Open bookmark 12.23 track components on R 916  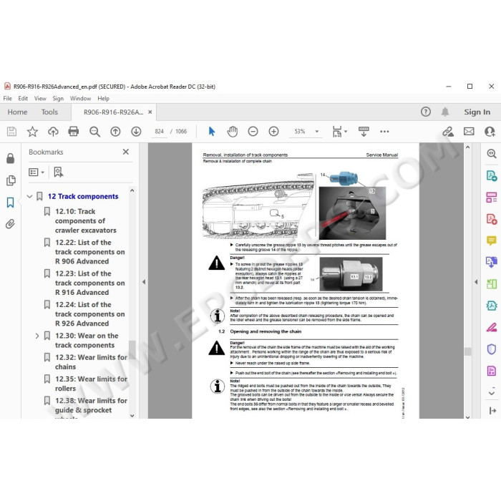(89, 283)
